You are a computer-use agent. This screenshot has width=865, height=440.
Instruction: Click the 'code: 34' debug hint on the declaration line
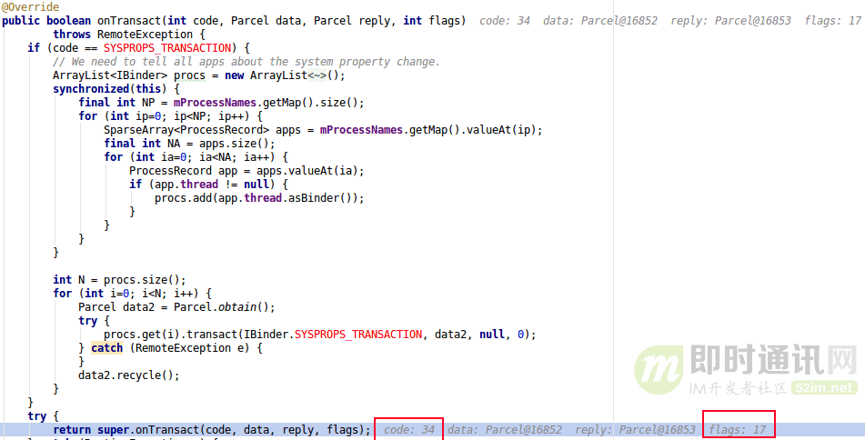click(504, 21)
